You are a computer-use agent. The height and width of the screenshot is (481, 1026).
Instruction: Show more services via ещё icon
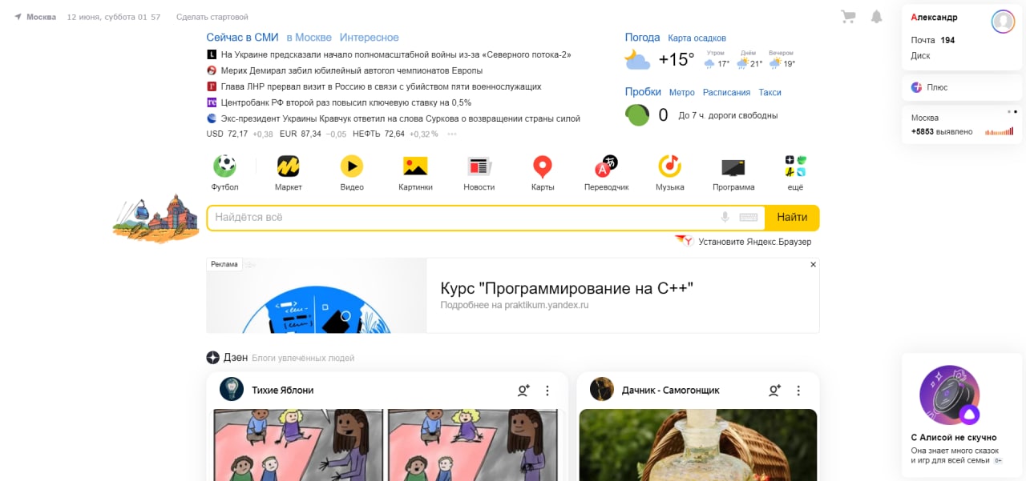tap(795, 166)
